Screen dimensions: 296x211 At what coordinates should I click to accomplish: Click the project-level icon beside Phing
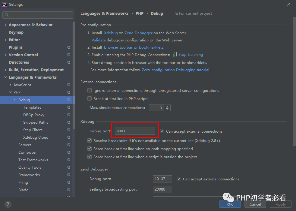(69, 182)
